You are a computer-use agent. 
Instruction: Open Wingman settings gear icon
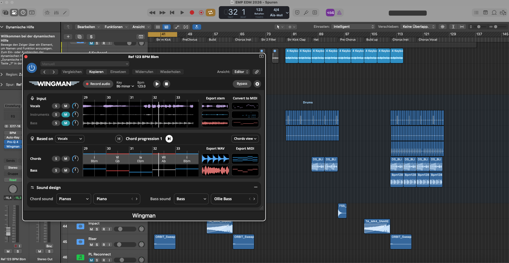[x=257, y=84]
